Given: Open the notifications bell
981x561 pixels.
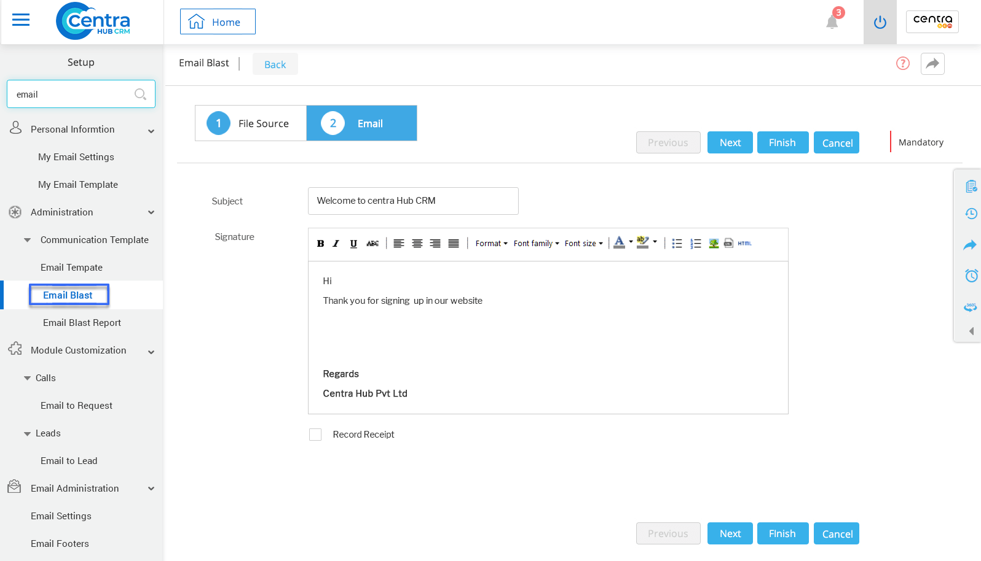Looking at the screenshot, I should tap(832, 22).
